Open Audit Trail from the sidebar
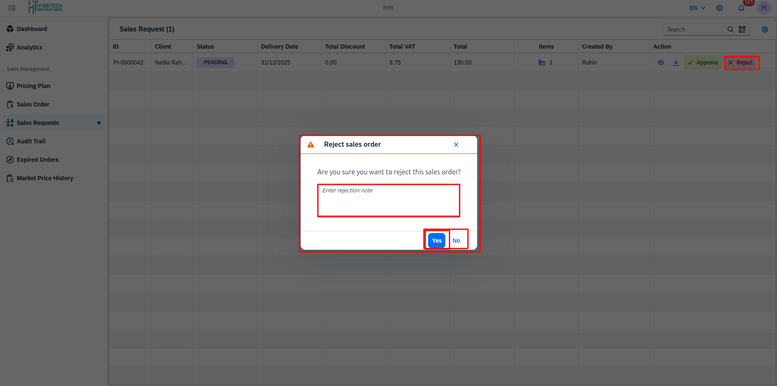Viewport: 777px width, 386px height. [x=31, y=141]
